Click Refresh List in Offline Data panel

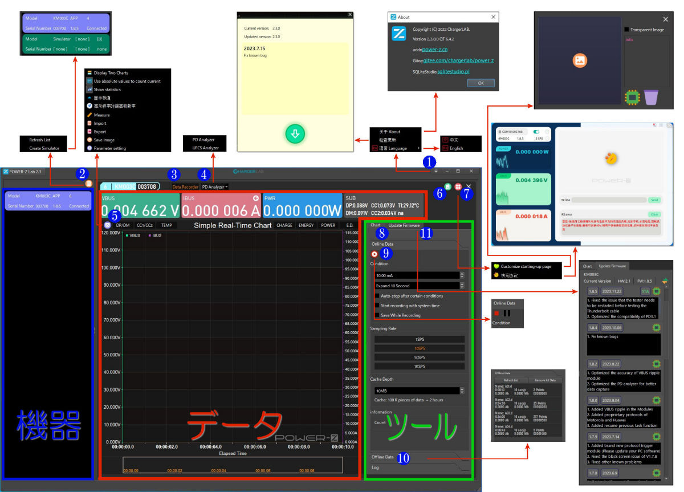click(511, 380)
